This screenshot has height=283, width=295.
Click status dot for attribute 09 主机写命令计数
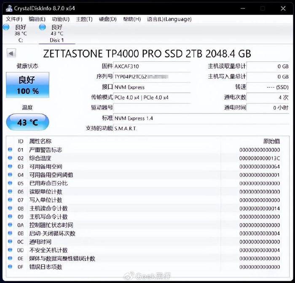10,216
